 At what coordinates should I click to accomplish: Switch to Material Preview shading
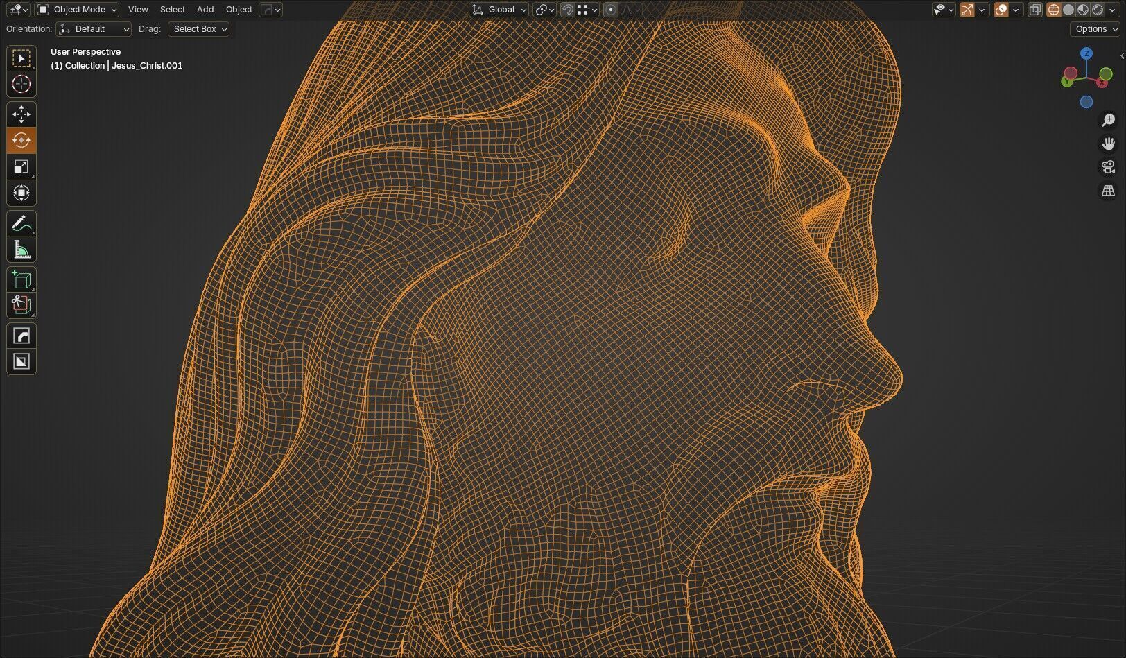[1083, 10]
